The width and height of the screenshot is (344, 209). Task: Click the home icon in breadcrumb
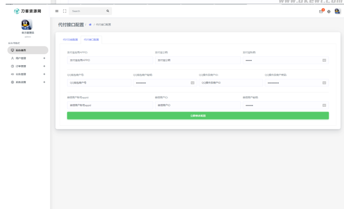90,25
